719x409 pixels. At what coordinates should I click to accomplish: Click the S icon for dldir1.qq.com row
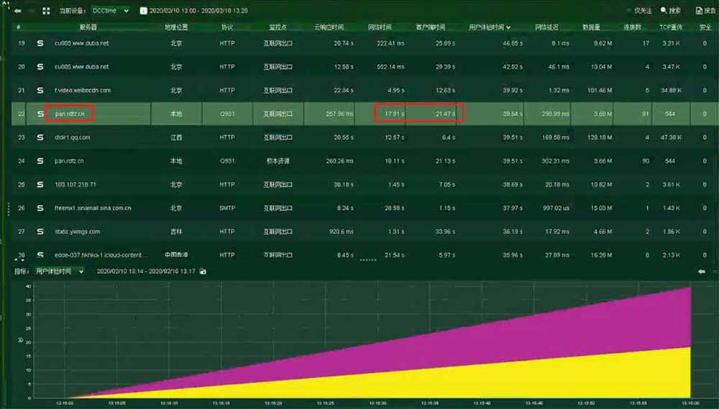click(x=40, y=137)
